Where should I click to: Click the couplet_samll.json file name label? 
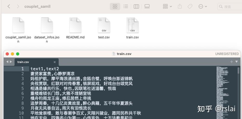pos(18,39)
